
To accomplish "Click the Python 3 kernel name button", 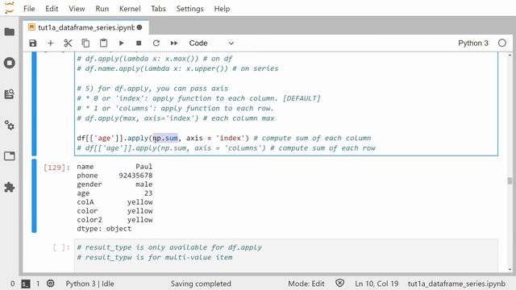I will coord(473,43).
